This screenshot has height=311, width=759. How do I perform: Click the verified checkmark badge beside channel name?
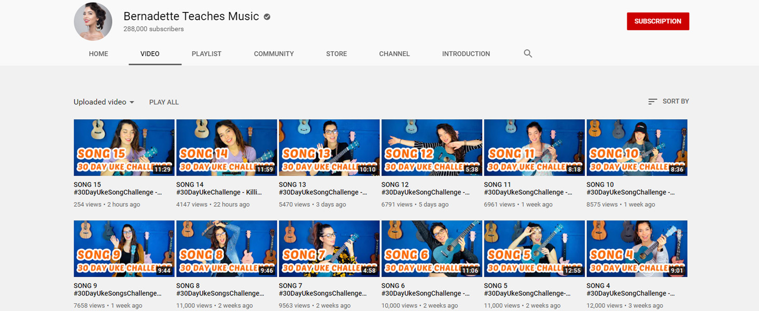(267, 17)
